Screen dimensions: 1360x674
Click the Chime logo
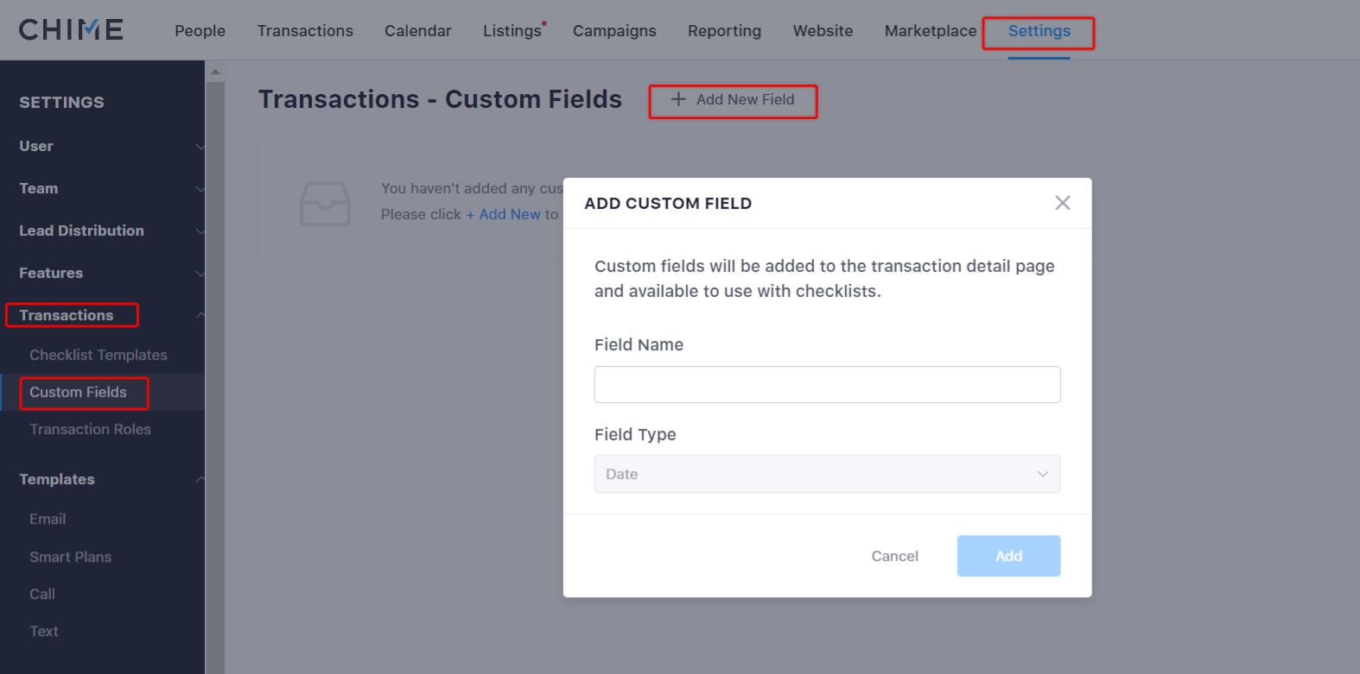click(x=71, y=30)
